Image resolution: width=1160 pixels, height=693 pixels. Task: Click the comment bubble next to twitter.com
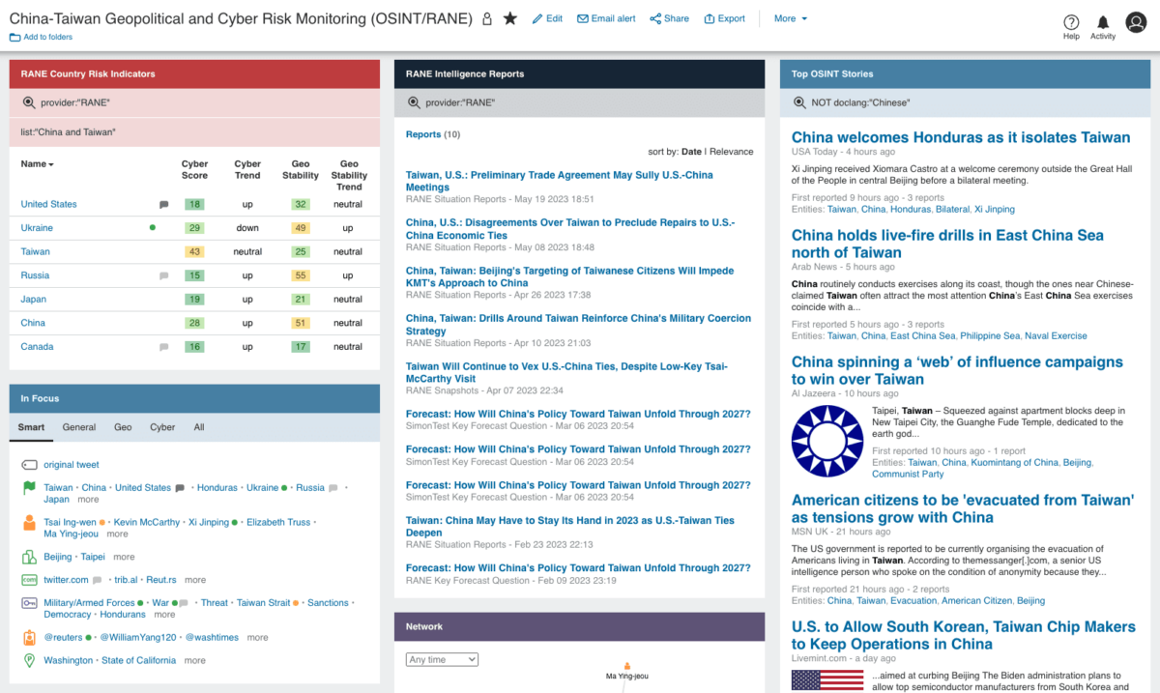(99, 581)
